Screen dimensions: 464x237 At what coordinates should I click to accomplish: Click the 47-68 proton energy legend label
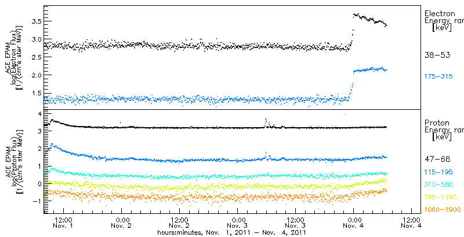pos(437,160)
